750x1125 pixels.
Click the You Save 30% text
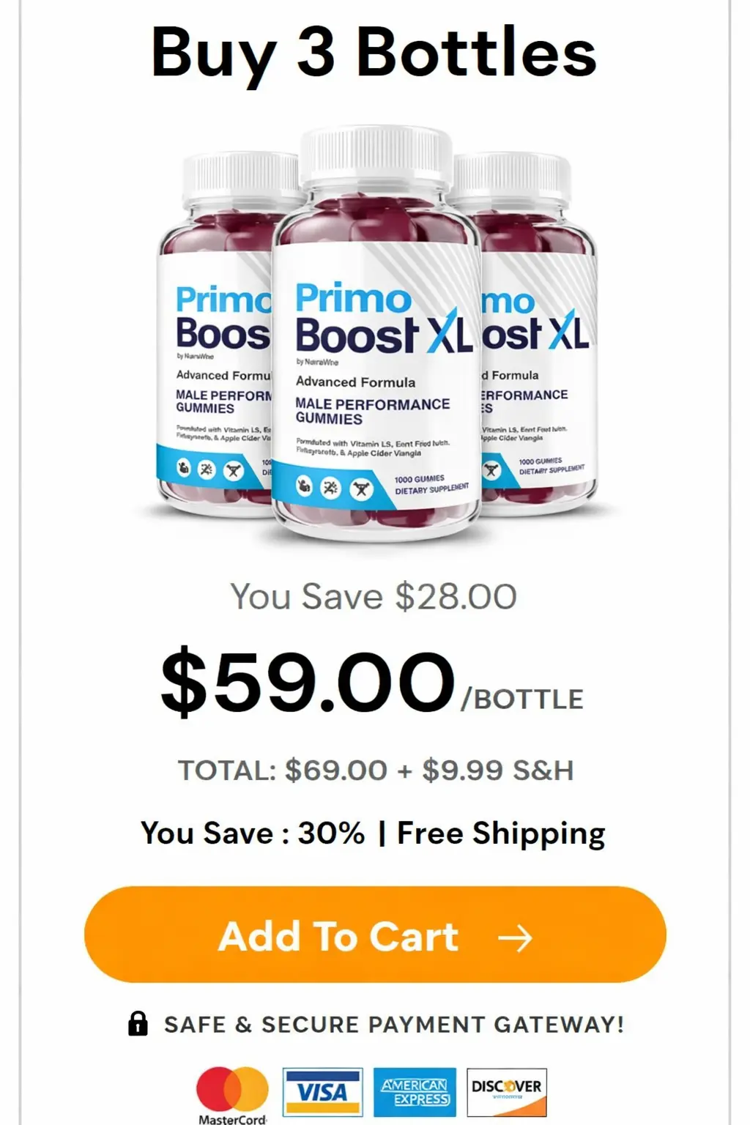253,833
